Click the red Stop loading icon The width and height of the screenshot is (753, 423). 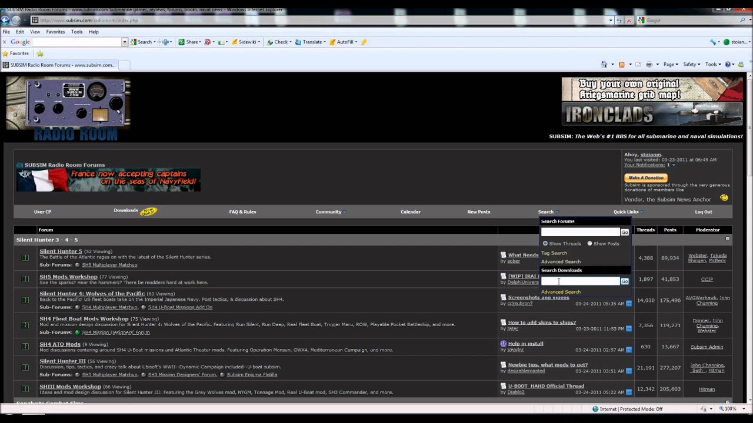[629, 20]
